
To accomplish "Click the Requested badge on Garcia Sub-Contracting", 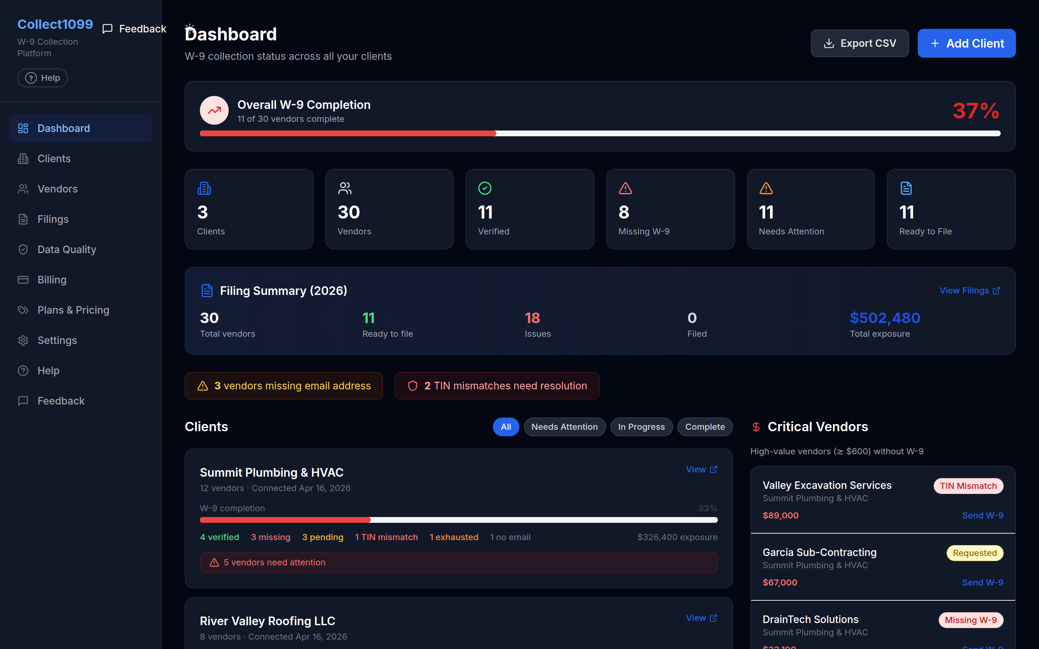I will pyautogui.click(x=974, y=553).
